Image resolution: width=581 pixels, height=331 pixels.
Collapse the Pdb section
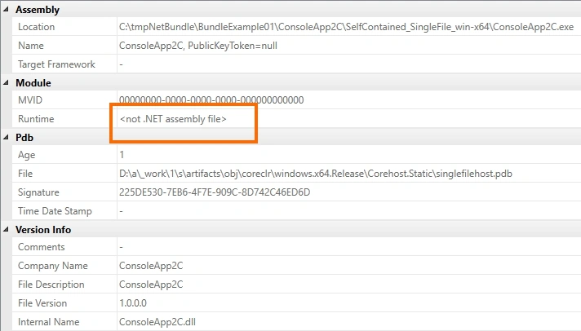[6, 137]
